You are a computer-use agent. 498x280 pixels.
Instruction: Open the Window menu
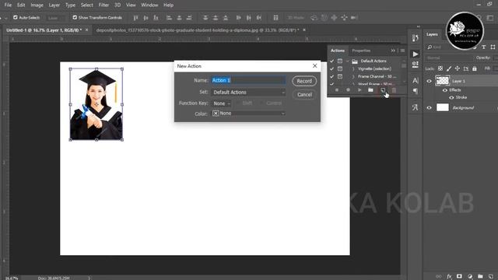(x=149, y=5)
